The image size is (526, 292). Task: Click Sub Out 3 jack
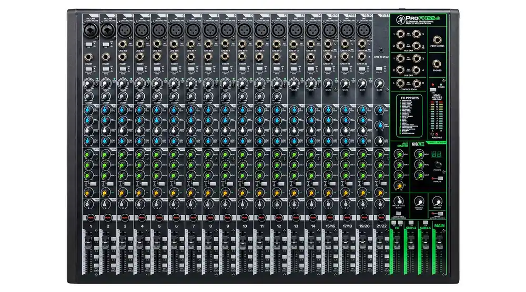coord(417,58)
